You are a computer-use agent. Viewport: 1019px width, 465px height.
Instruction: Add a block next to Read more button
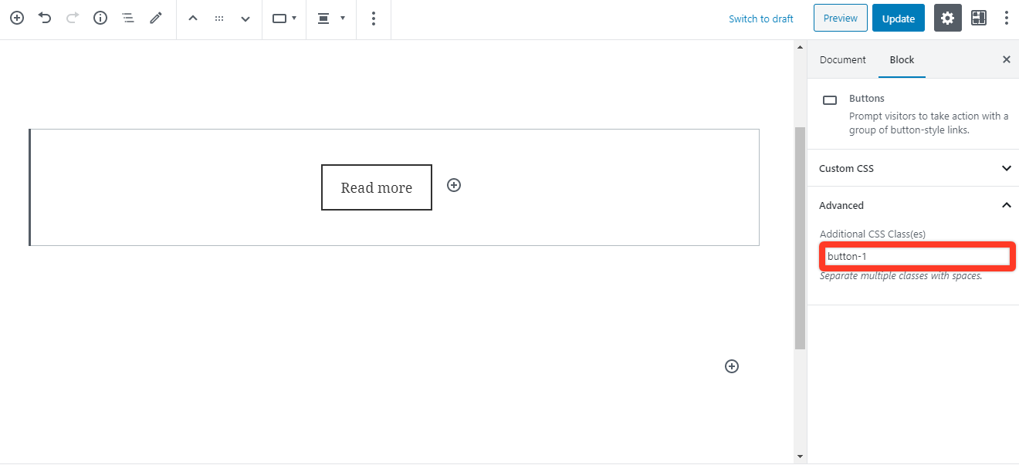[454, 185]
